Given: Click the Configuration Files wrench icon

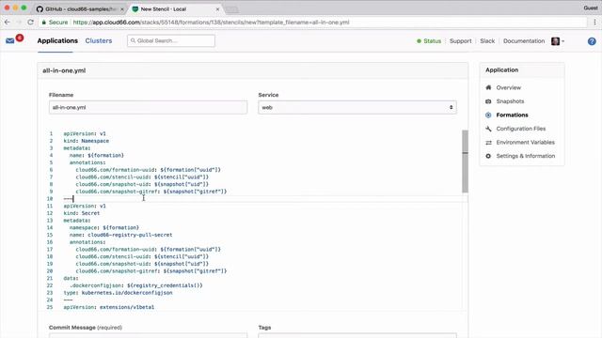Looking at the screenshot, I should click(x=488, y=129).
